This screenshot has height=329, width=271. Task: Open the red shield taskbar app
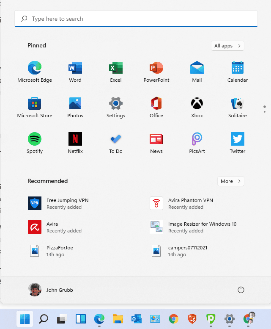(192, 319)
